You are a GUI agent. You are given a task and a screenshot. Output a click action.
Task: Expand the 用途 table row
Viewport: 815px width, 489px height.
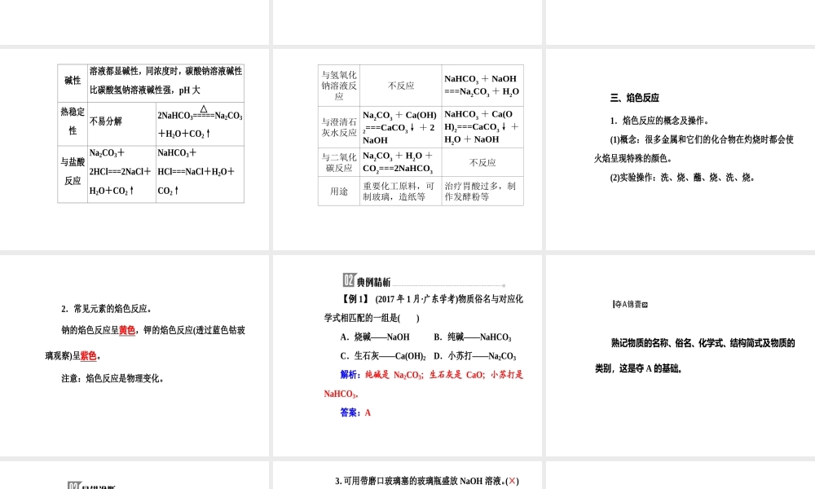coord(338,192)
